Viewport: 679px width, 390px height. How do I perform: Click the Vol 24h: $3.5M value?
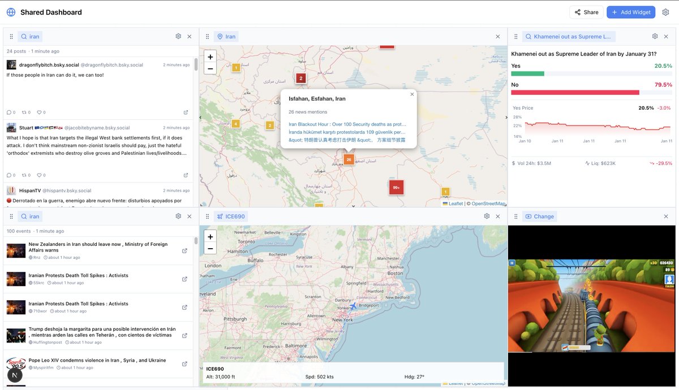[535, 163]
